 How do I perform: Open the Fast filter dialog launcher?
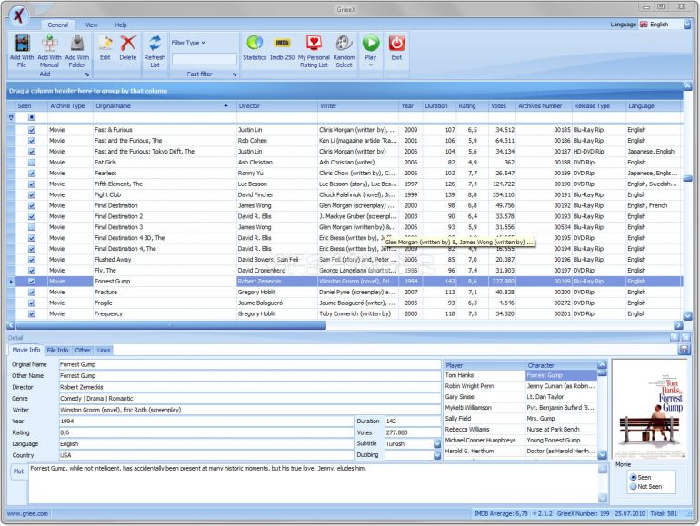[235, 74]
